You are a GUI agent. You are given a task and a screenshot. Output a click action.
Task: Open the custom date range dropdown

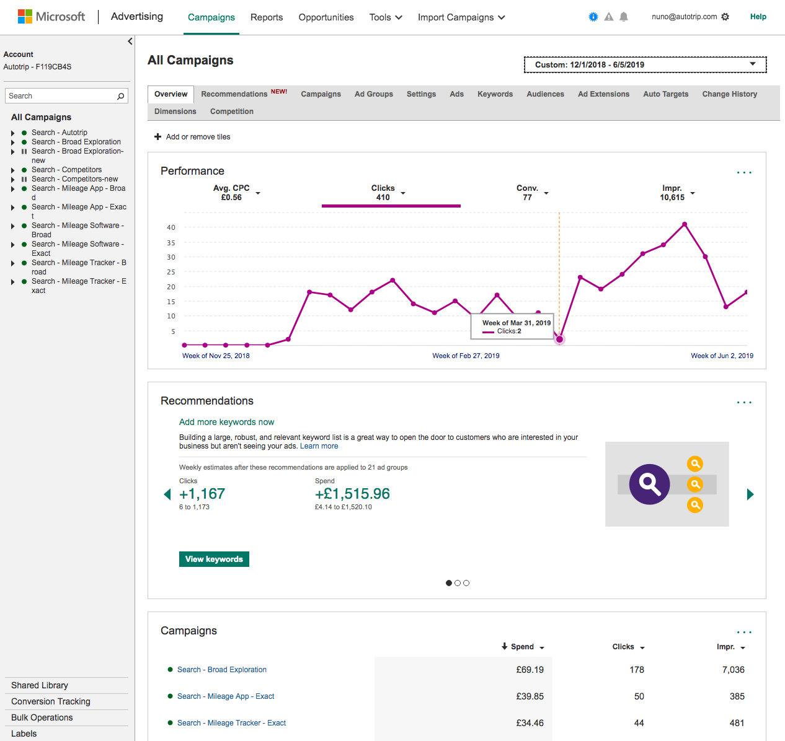point(645,64)
